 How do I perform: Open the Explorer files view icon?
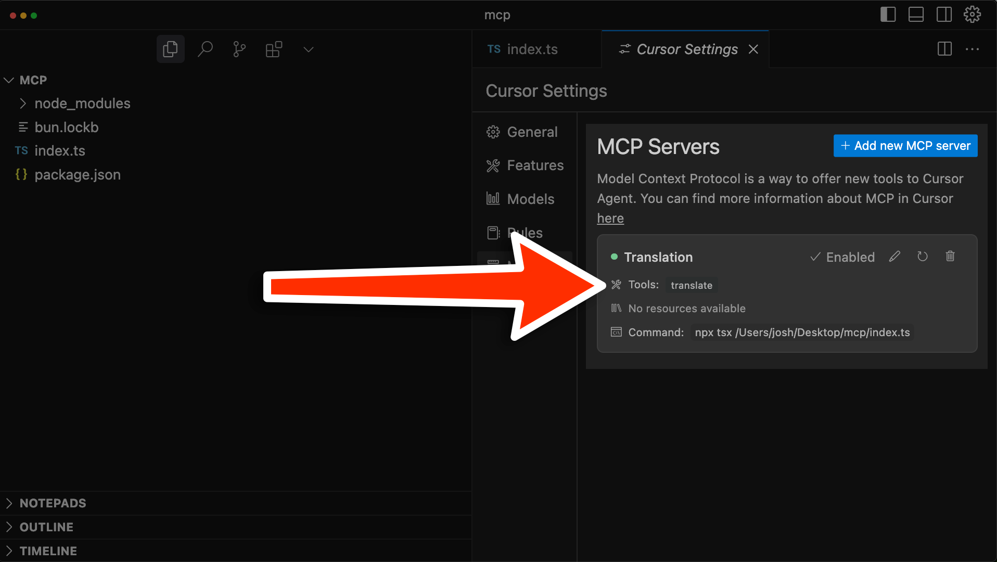tap(170, 49)
